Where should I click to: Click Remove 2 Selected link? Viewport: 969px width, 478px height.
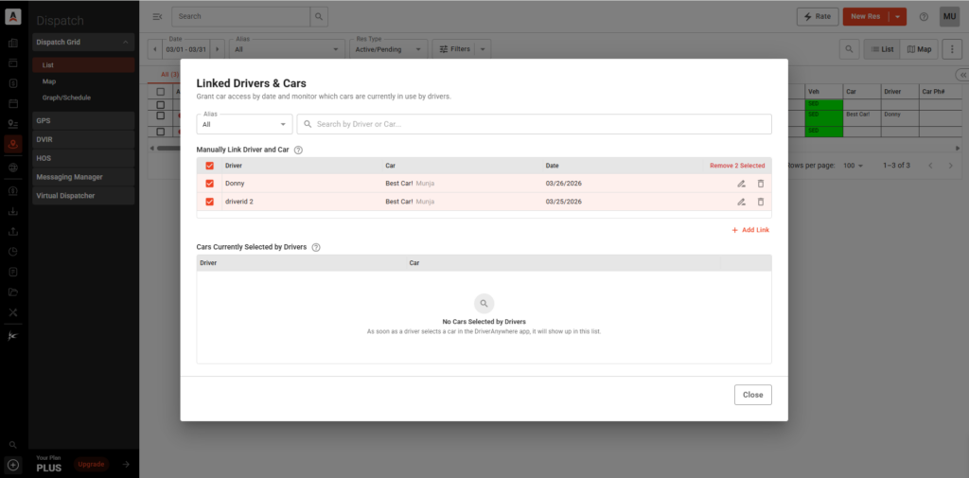point(737,166)
